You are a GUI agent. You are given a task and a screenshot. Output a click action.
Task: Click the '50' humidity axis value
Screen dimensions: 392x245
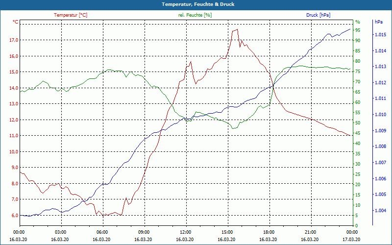pos(358,123)
